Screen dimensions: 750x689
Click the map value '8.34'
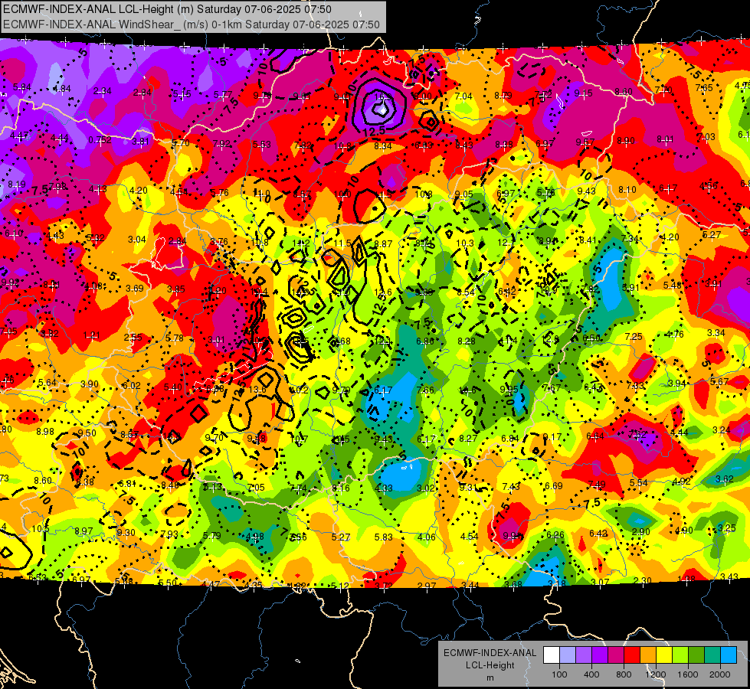(x=382, y=145)
